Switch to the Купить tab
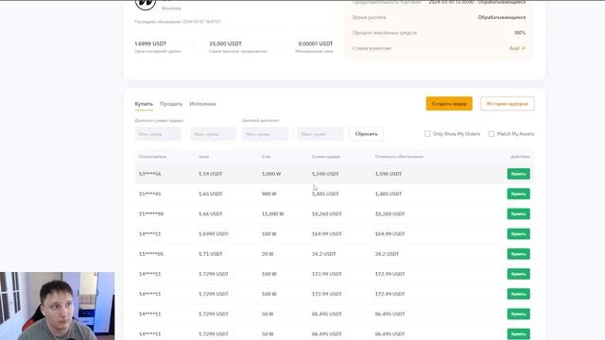 click(144, 104)
